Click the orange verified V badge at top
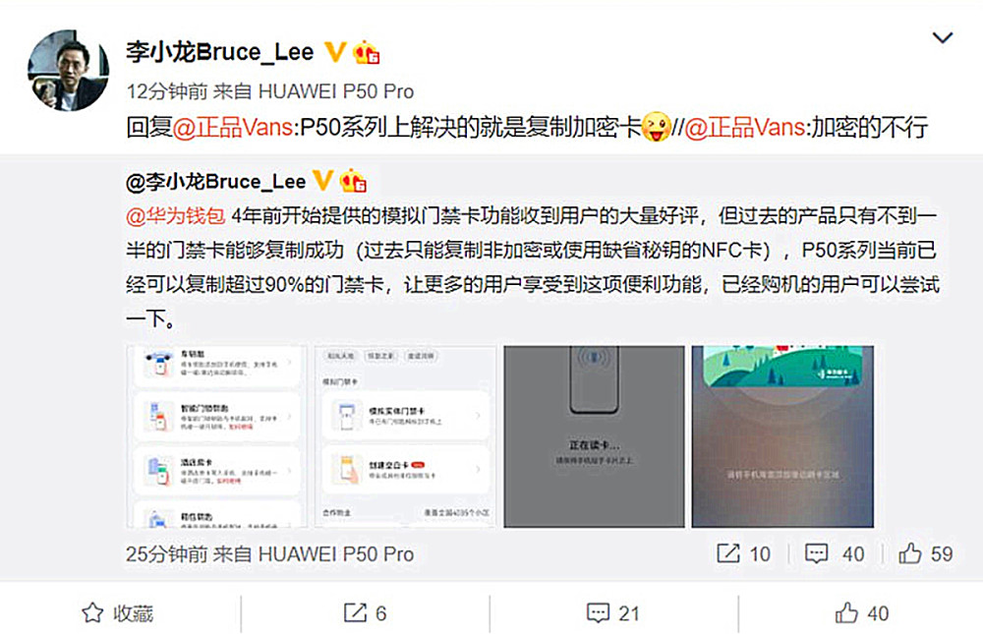Viewport: 983px width, 634px height. (x=335, y=52)
